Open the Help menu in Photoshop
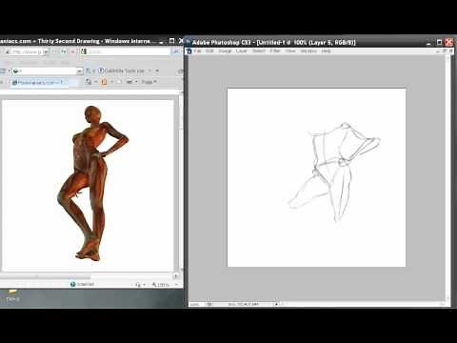 (x=326, y=50)
